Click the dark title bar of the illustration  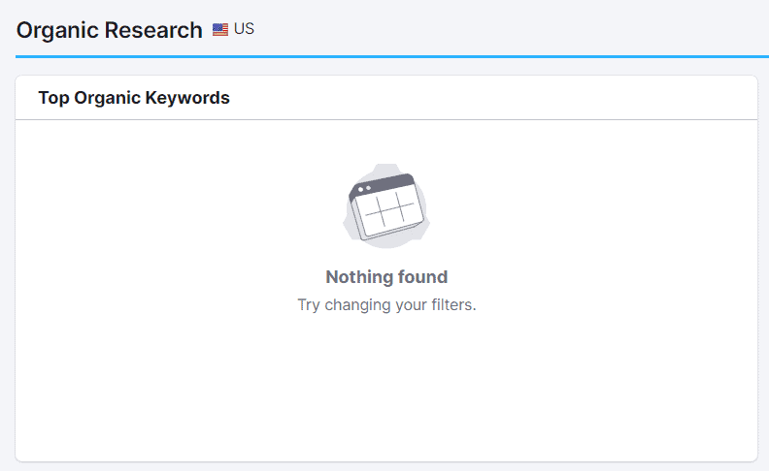pos(386,183)
